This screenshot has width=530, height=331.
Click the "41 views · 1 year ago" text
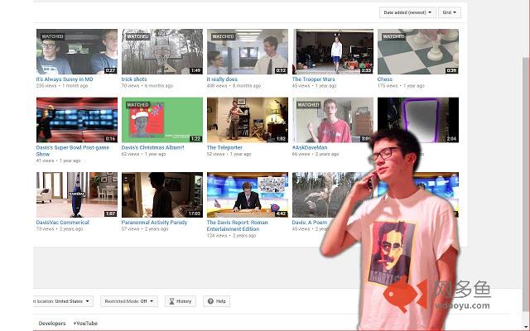click(59, 161)
